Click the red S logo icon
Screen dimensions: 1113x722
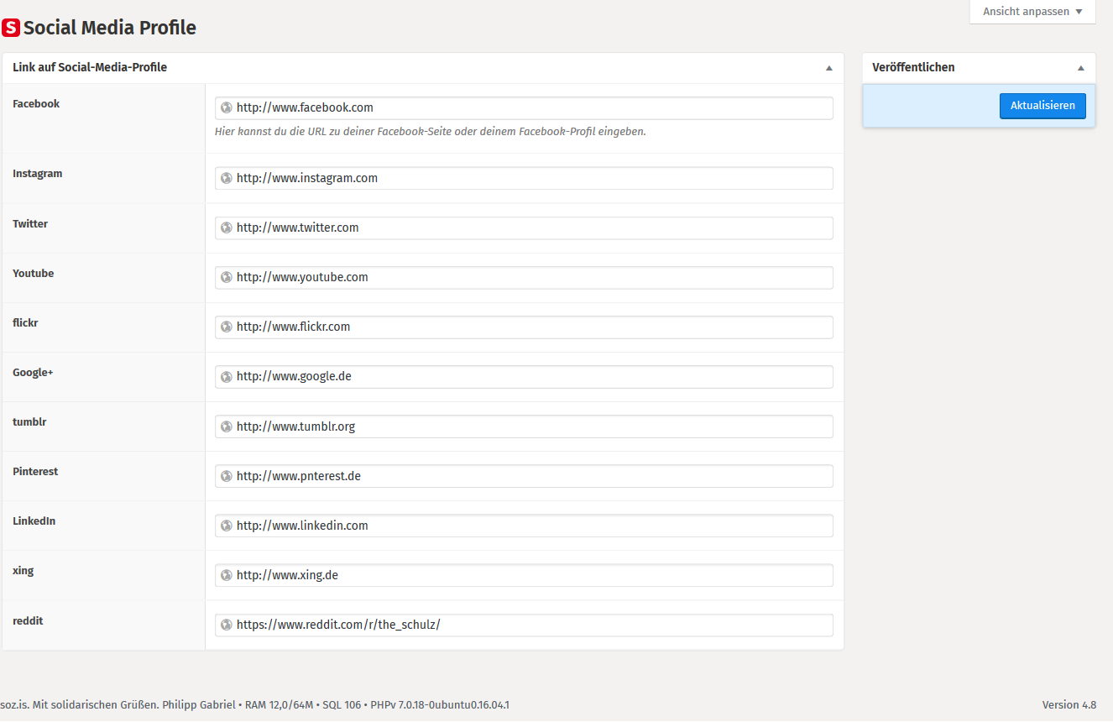(11, 29)
